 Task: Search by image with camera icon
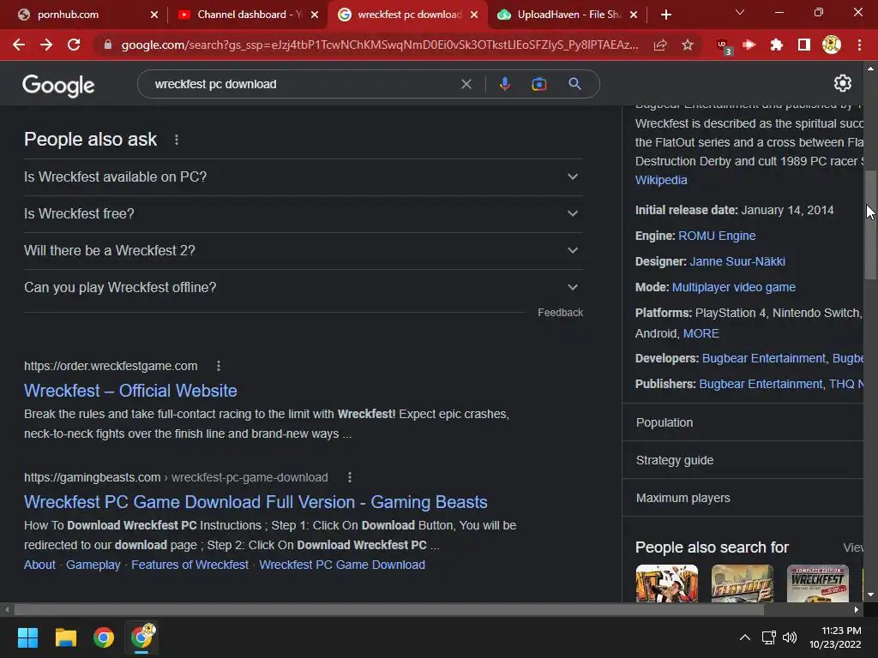[538, 84]
